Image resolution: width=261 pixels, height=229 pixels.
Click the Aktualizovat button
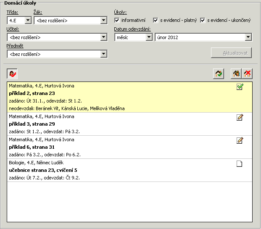231,53
